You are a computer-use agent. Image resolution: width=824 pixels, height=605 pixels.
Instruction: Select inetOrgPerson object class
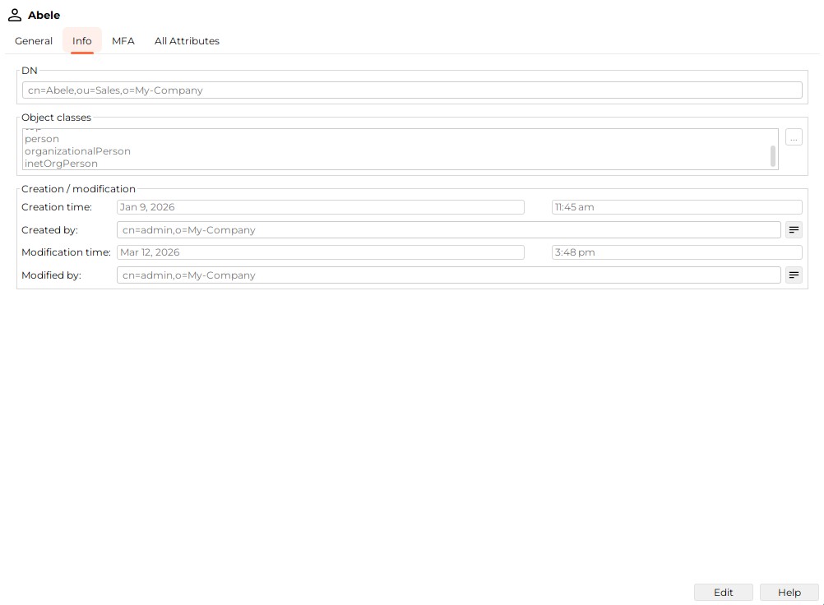click(x=62, y=164)
